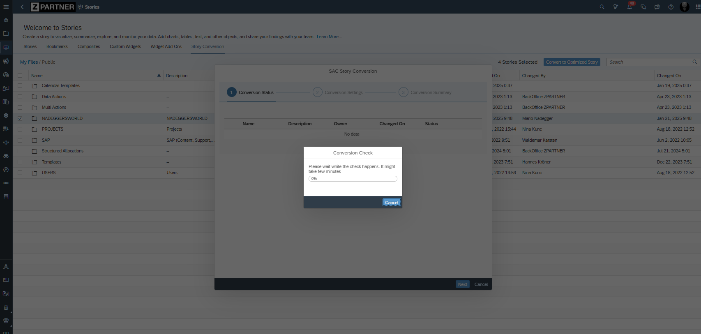Click the Search input field
Screen dimensions: 701x334
tap(649, 62)
